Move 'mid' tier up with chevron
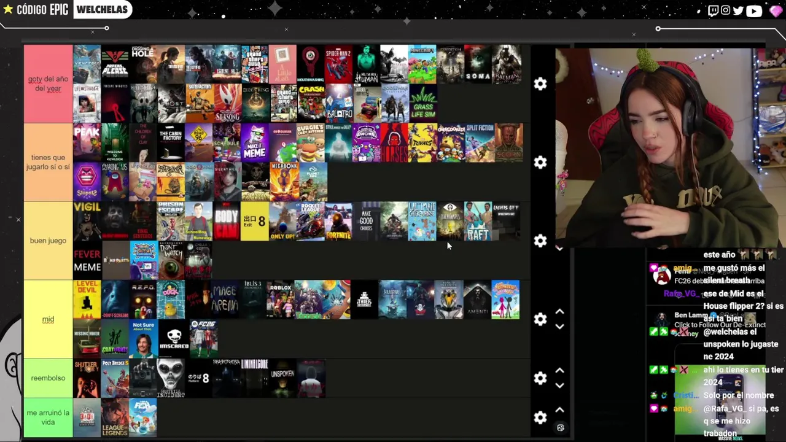Screen dimensions: 786x442 559,312
